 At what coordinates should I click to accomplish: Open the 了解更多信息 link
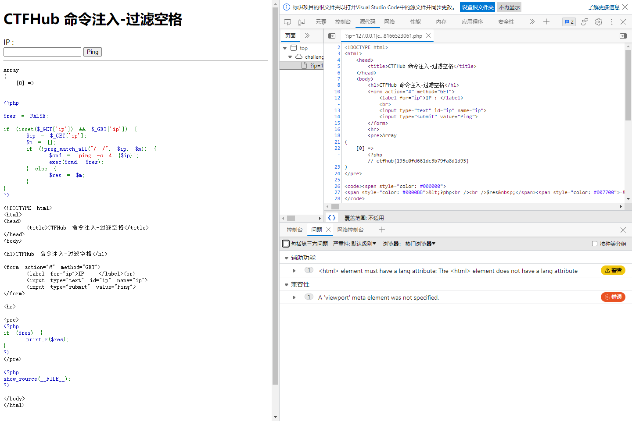[x=604, y=7]
